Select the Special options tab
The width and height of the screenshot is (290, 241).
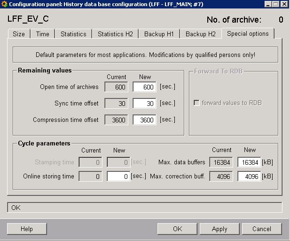point(248,33)
